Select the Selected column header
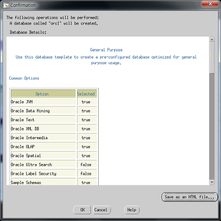This screenshot has width=221, height=221. (x=87, y=94)
